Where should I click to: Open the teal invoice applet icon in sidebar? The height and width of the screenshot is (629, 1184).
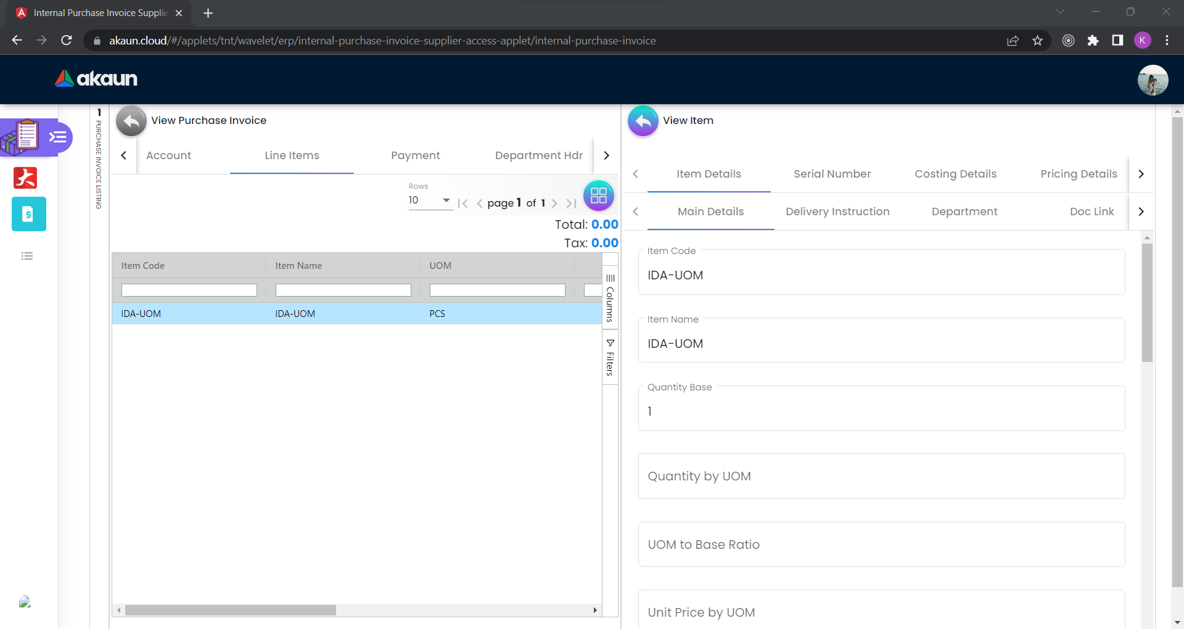[x=28, y=214]
